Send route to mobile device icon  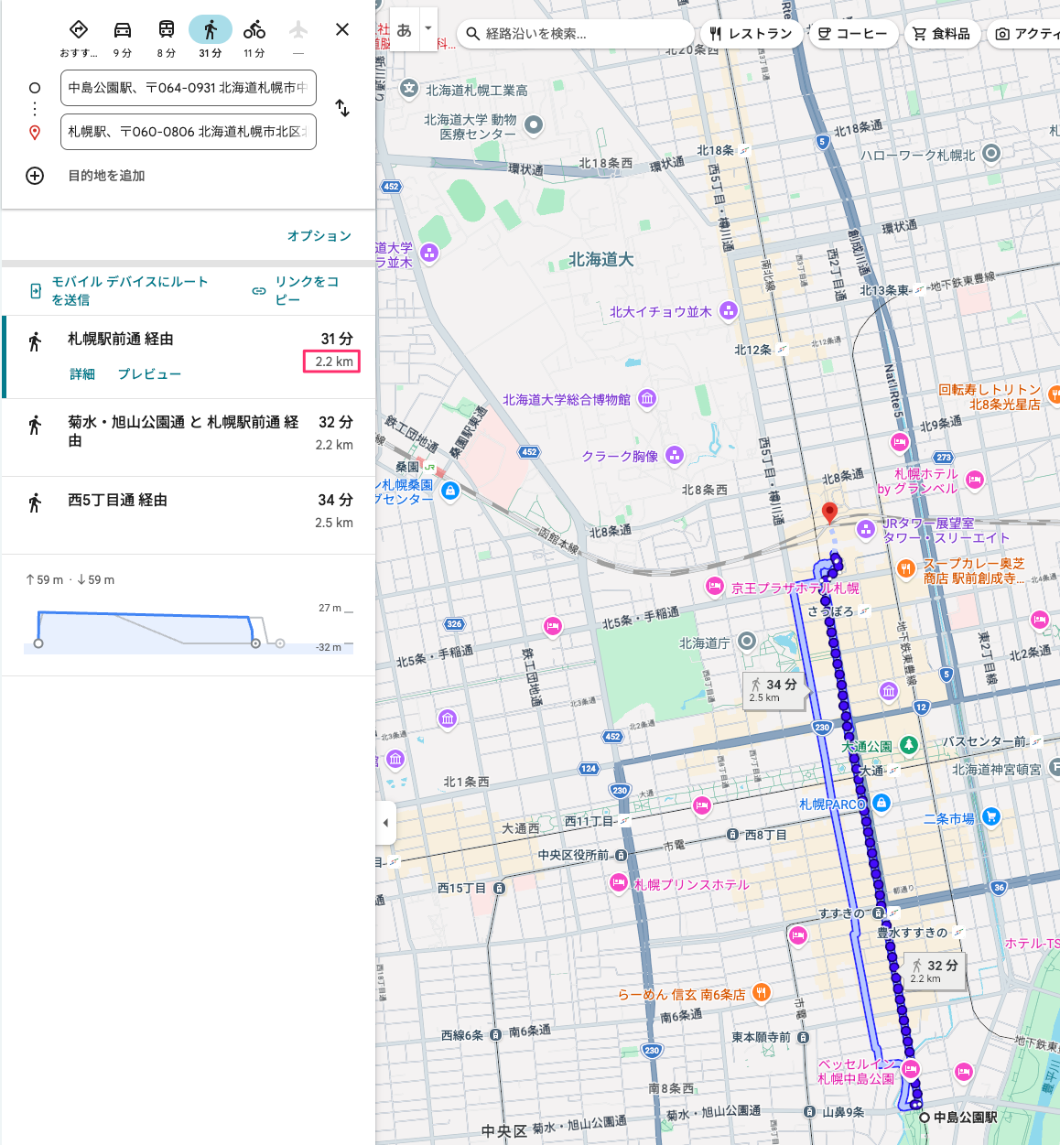coord(34,289)
